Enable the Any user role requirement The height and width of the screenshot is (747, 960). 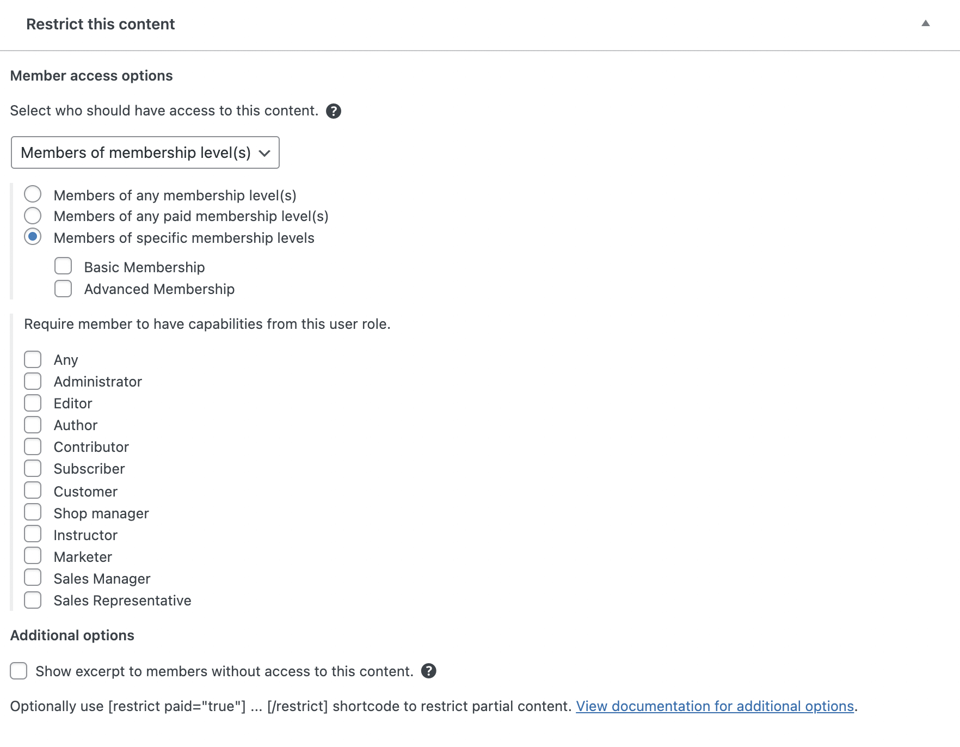(x=33, y=359)
